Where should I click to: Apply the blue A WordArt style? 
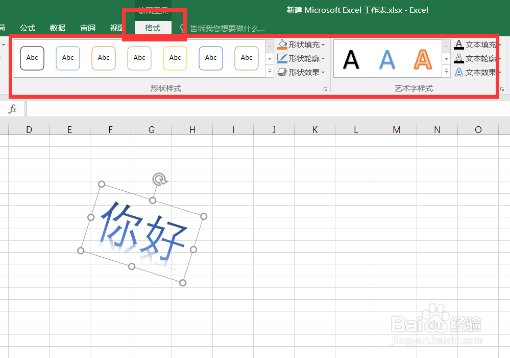point(387,60)
